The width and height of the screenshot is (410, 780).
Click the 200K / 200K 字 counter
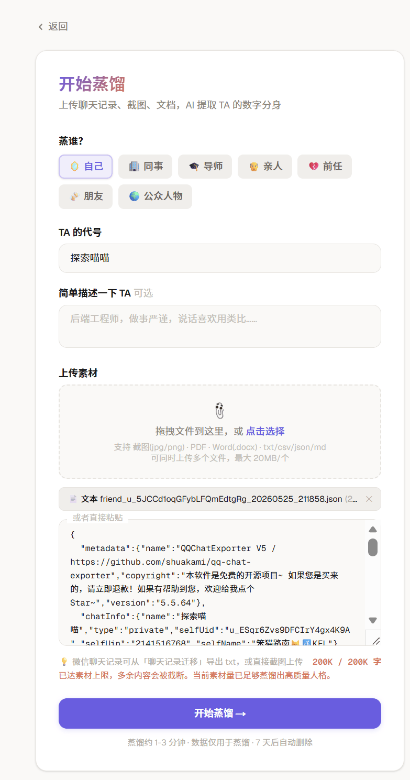point(347,662)
